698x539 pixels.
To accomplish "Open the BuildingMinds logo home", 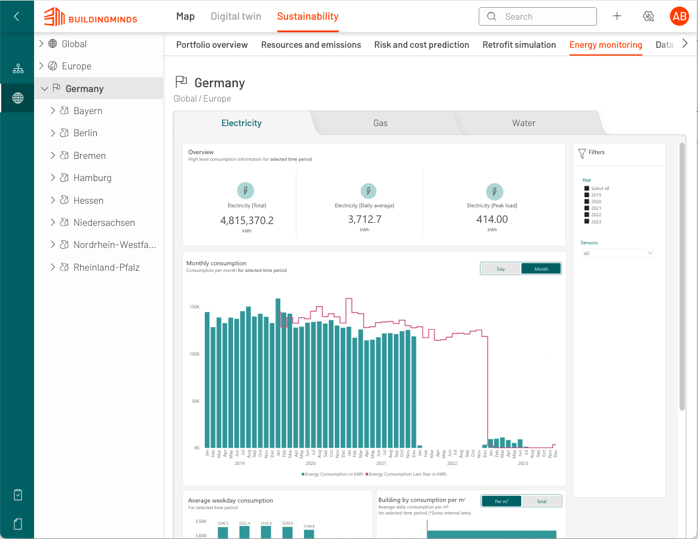I will [90, 17].
